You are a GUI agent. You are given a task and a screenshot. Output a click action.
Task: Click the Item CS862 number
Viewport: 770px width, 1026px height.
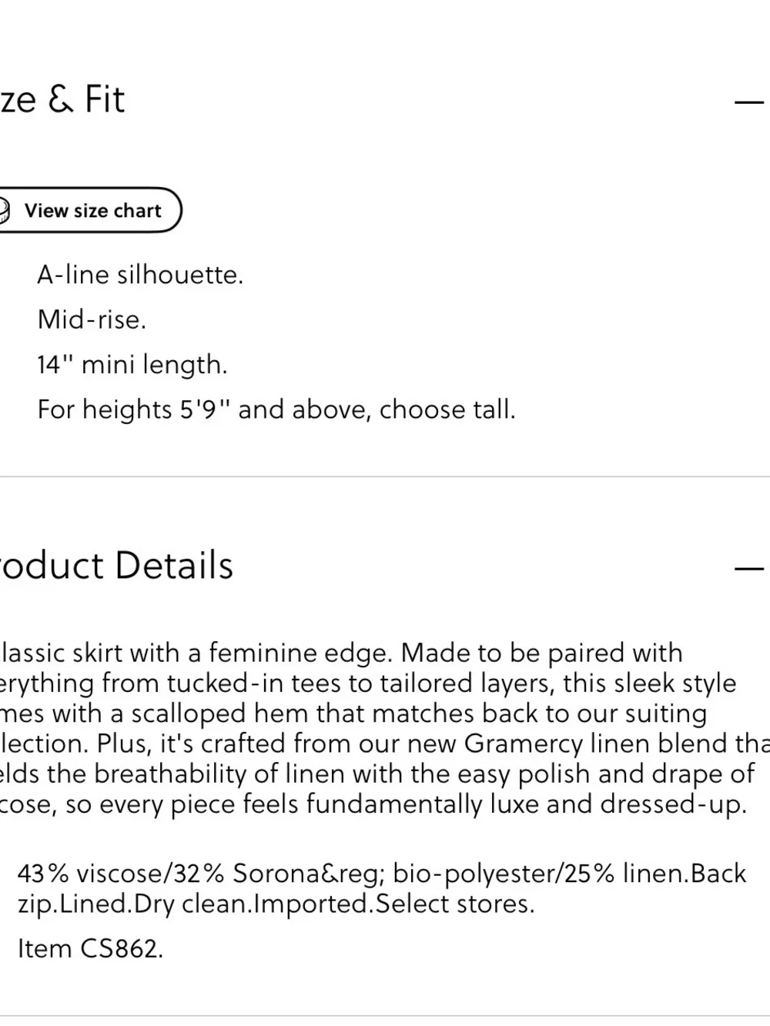click(x=91, y=948)
